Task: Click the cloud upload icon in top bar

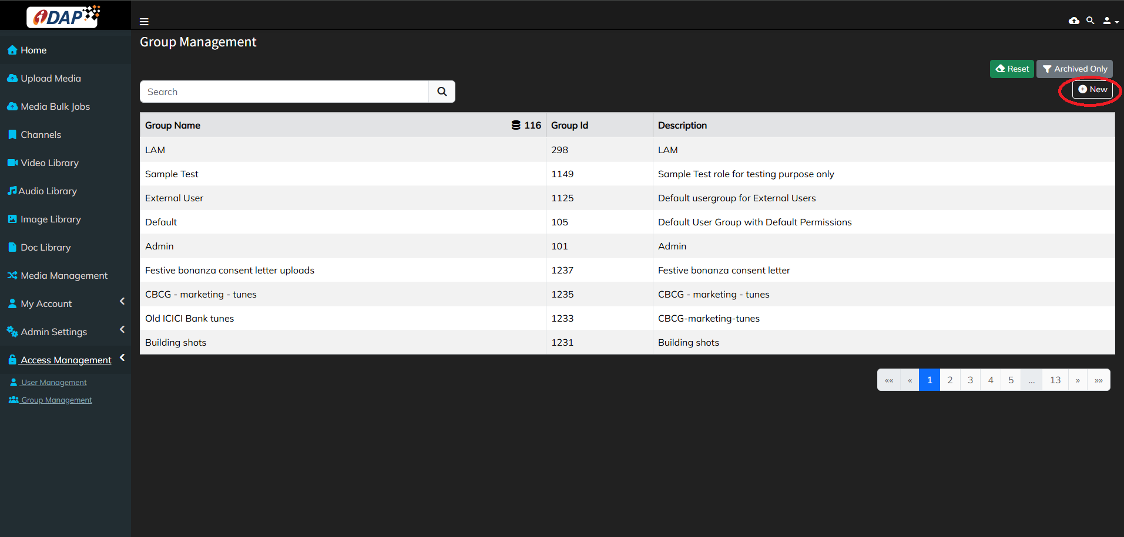Action: pyautogui.click(x=1073, y=21)
